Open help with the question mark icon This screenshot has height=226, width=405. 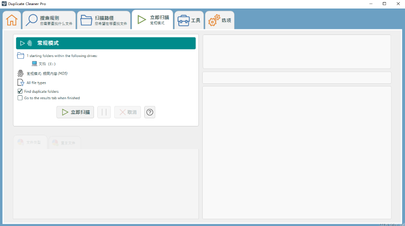(150, 112)
